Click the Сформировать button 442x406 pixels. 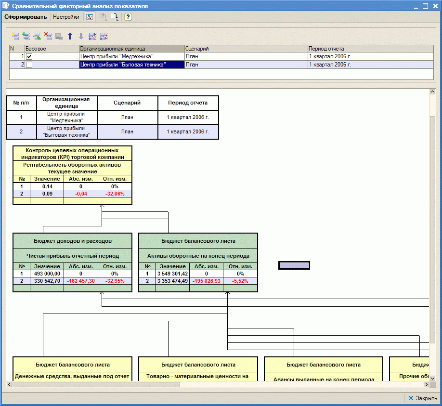click(26, 17)
